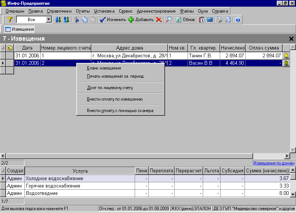
Task: Click the upper grid's scroll up arrow
Action: 293,47
